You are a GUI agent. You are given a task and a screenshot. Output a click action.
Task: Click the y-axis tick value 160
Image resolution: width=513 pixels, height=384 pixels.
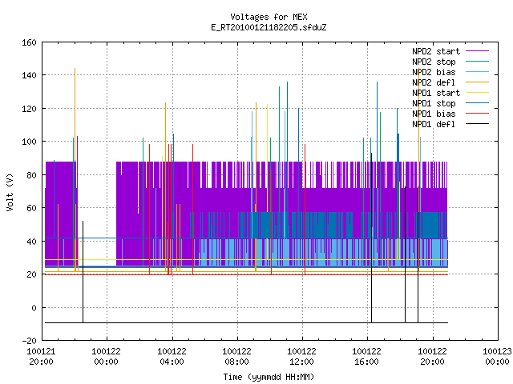(x=29, y=42)
